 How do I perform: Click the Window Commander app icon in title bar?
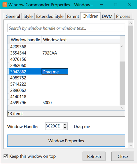tap(5, 5)
